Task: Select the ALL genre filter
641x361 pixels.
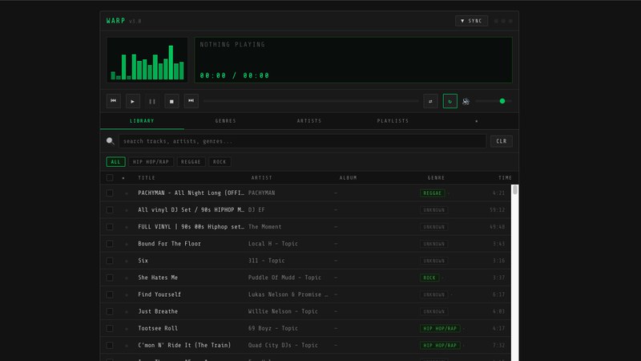Action: pyautogui.click(x=115, y=162)
